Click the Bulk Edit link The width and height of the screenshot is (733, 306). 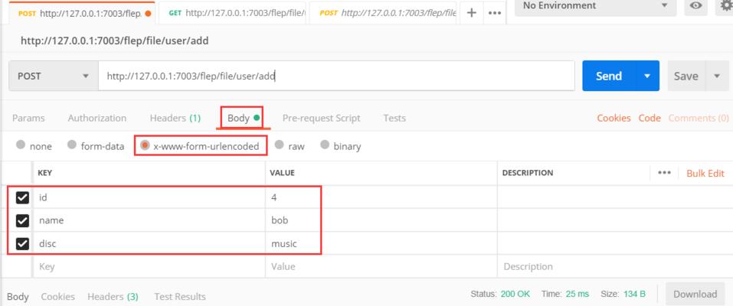[705, 173]
